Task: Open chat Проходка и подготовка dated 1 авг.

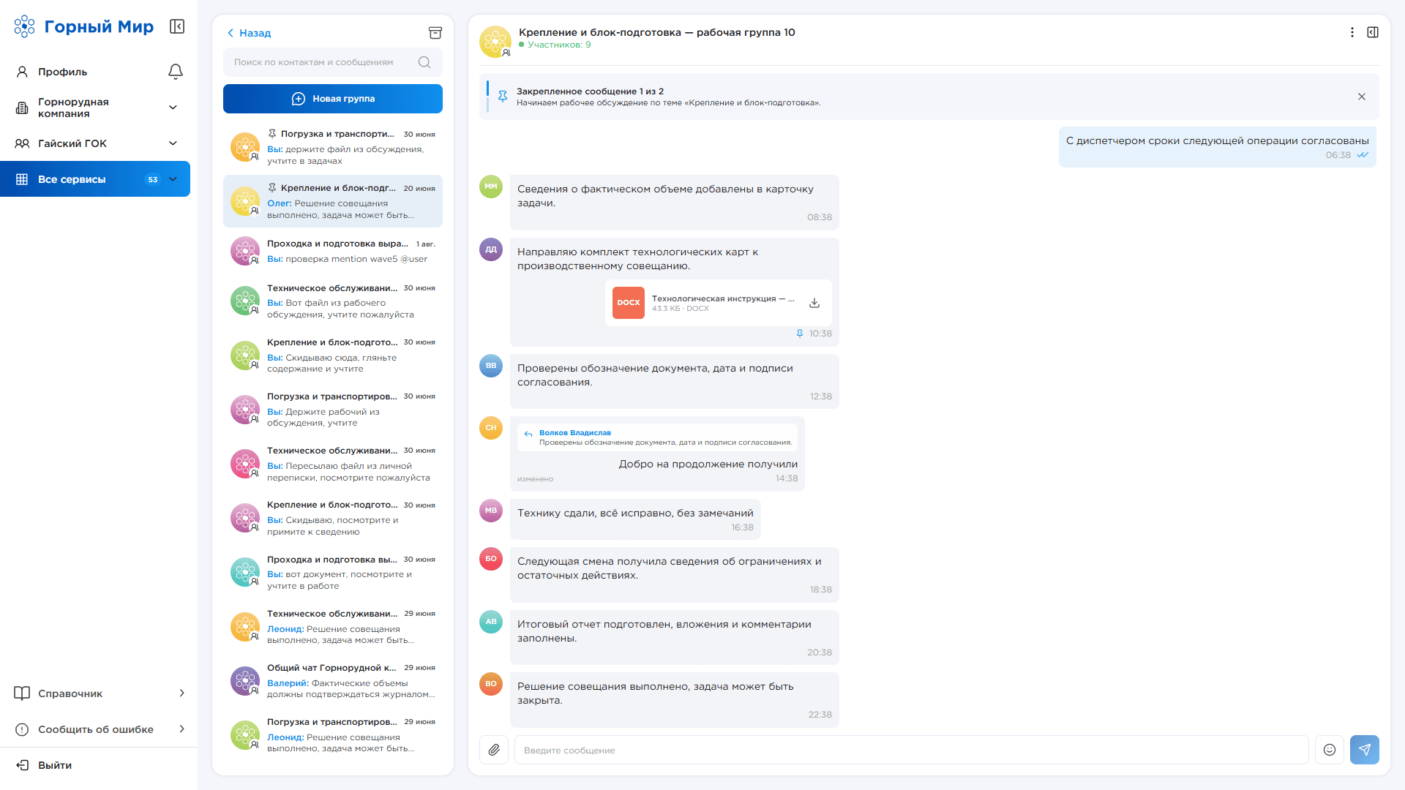Action: click(333, 251)
